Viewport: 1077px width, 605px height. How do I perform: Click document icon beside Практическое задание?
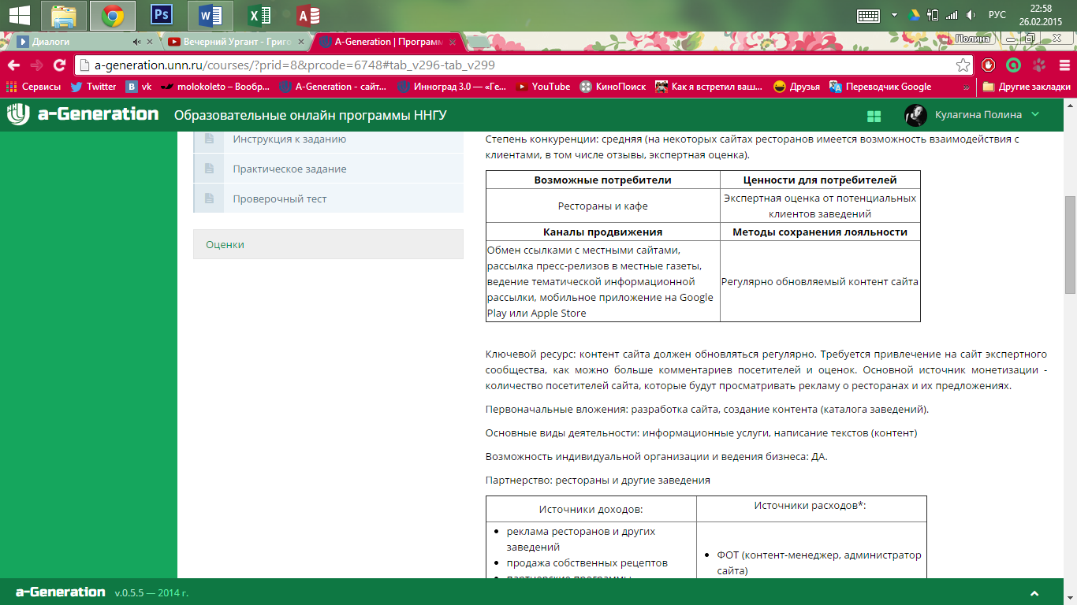tap(209, 169)
